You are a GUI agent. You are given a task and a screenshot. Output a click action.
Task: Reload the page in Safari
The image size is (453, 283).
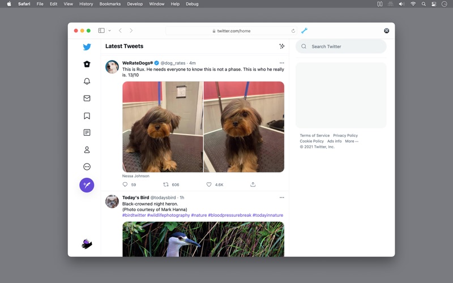point(293,31)
